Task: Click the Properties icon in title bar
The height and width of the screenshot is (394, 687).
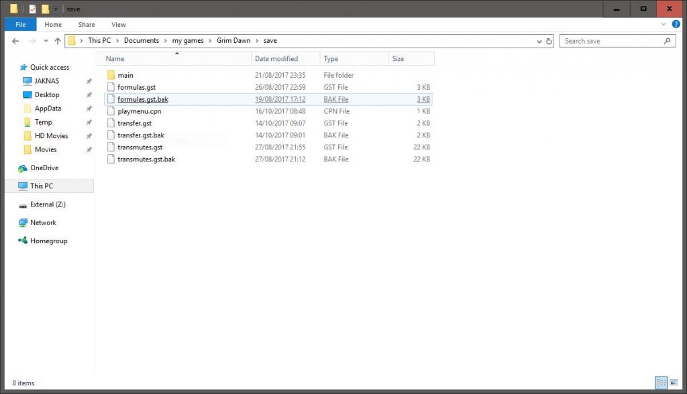Action: pos(32,9)
